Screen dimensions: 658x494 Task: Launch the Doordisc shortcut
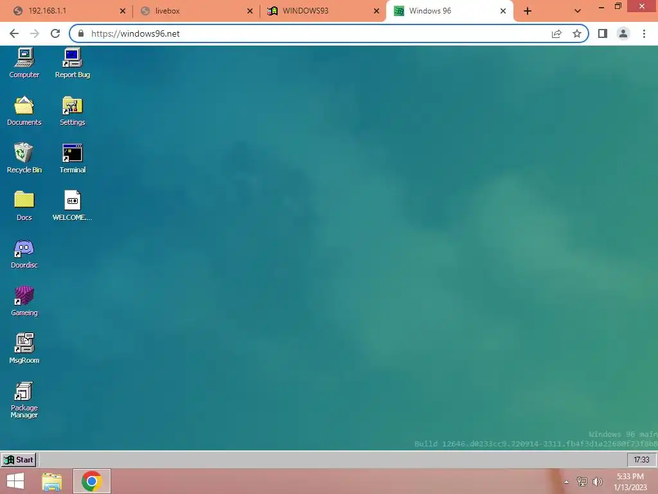coord(24,253)
